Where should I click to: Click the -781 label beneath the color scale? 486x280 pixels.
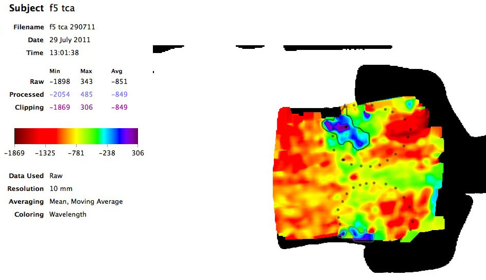(x=76, y=153)
